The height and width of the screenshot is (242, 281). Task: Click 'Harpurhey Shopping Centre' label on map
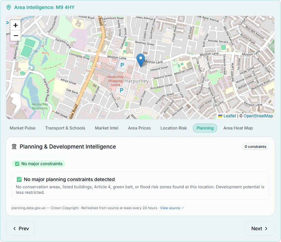pos(115,81)
